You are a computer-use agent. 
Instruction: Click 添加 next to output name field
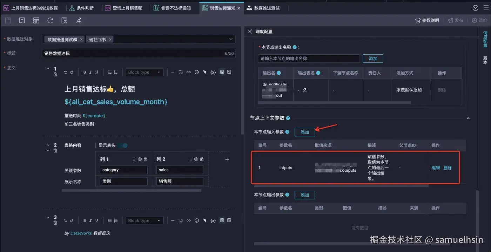point(373,59)
